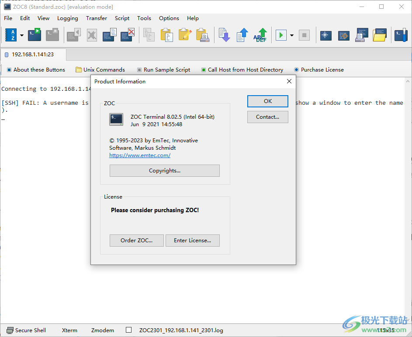The width and height of the screenshot is (412, 337).
Task: Click the Contact... button
Action: (268, 117)
